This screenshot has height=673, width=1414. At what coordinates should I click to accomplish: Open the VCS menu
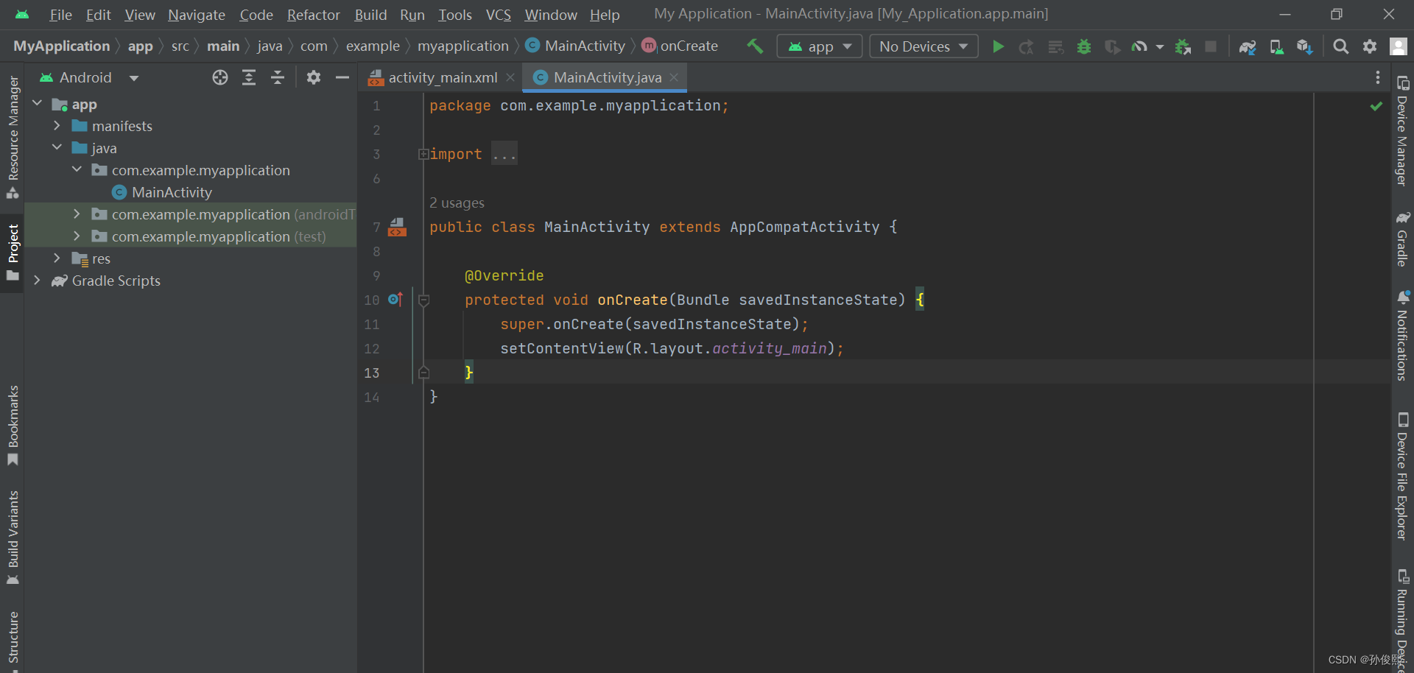point(499,15)
